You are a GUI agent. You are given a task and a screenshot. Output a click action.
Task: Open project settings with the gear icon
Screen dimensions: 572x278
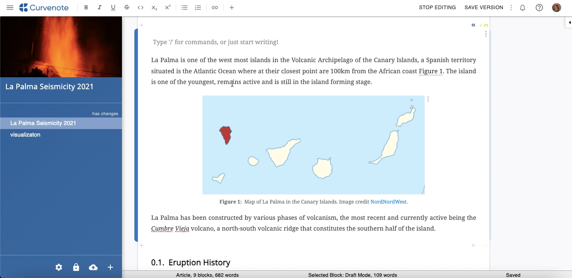tap(59, 267)
